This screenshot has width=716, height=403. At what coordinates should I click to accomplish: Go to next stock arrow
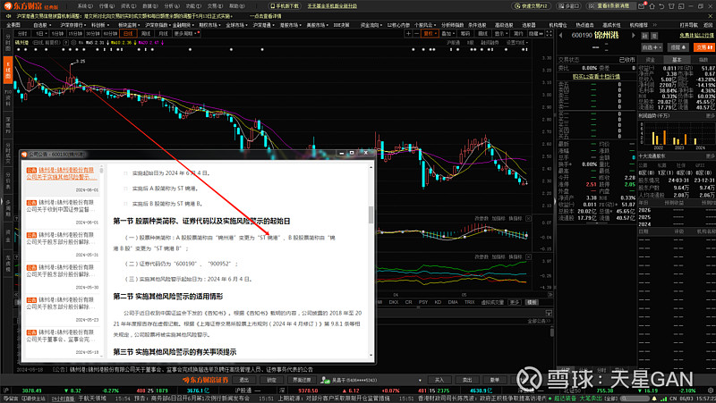coord(634,35)
